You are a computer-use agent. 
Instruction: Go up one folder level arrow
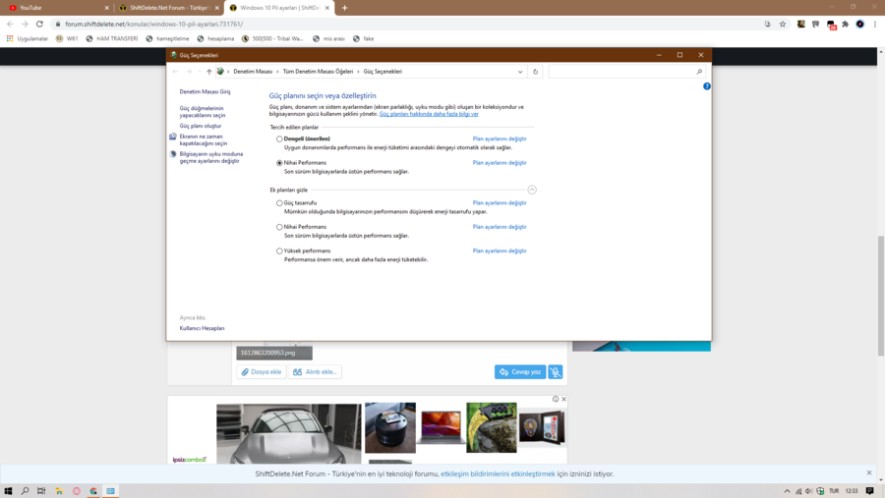[x=208, y=72]
